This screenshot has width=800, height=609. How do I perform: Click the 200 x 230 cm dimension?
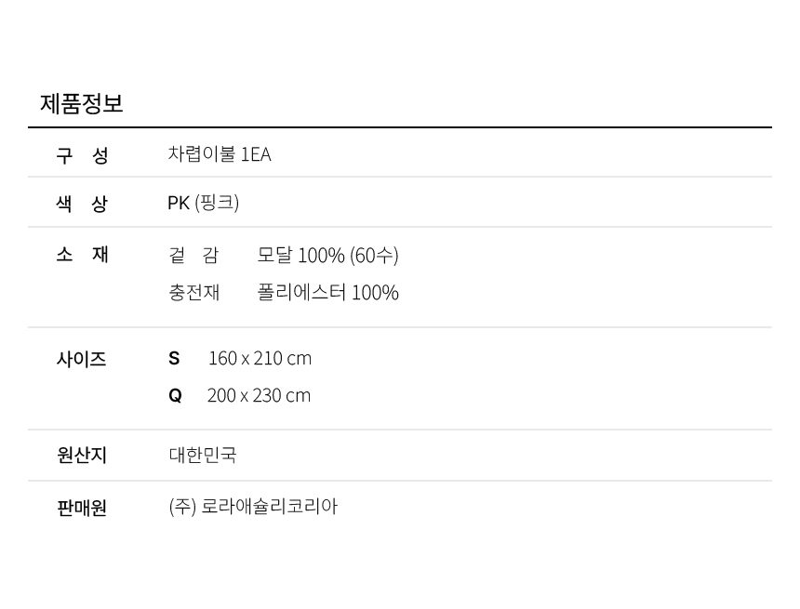point(259,395)
